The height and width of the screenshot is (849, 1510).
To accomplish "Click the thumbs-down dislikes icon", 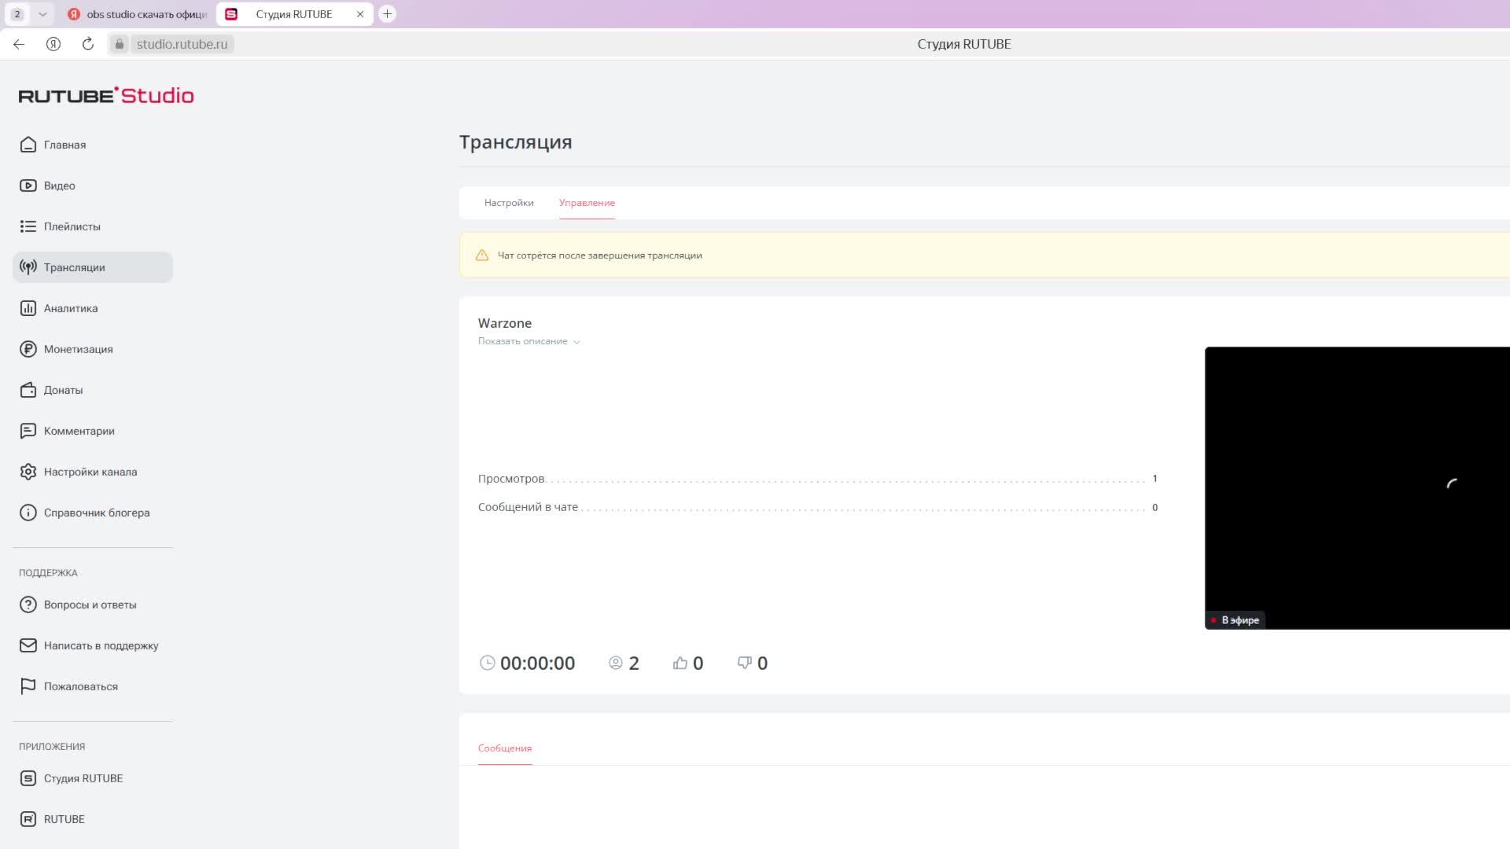I will [x=744, y=663].
